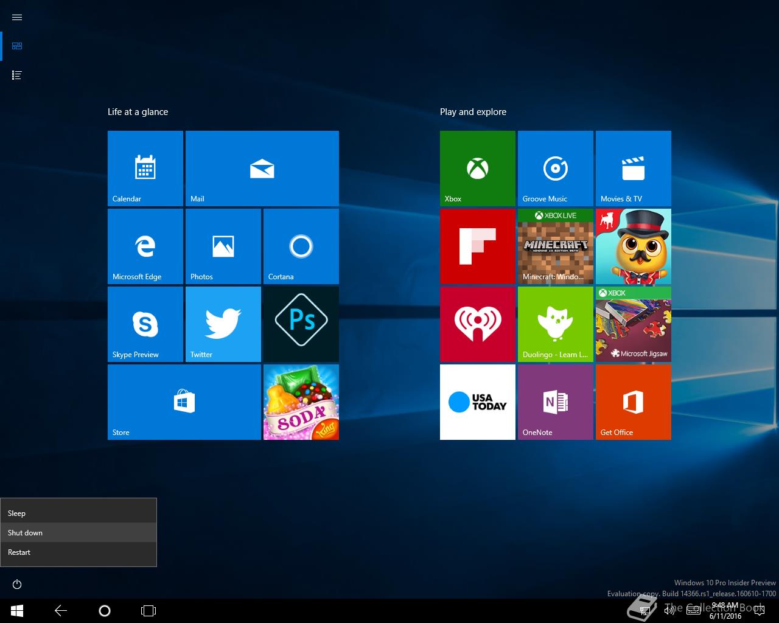Open the Photos tile

tap(223, 246)
